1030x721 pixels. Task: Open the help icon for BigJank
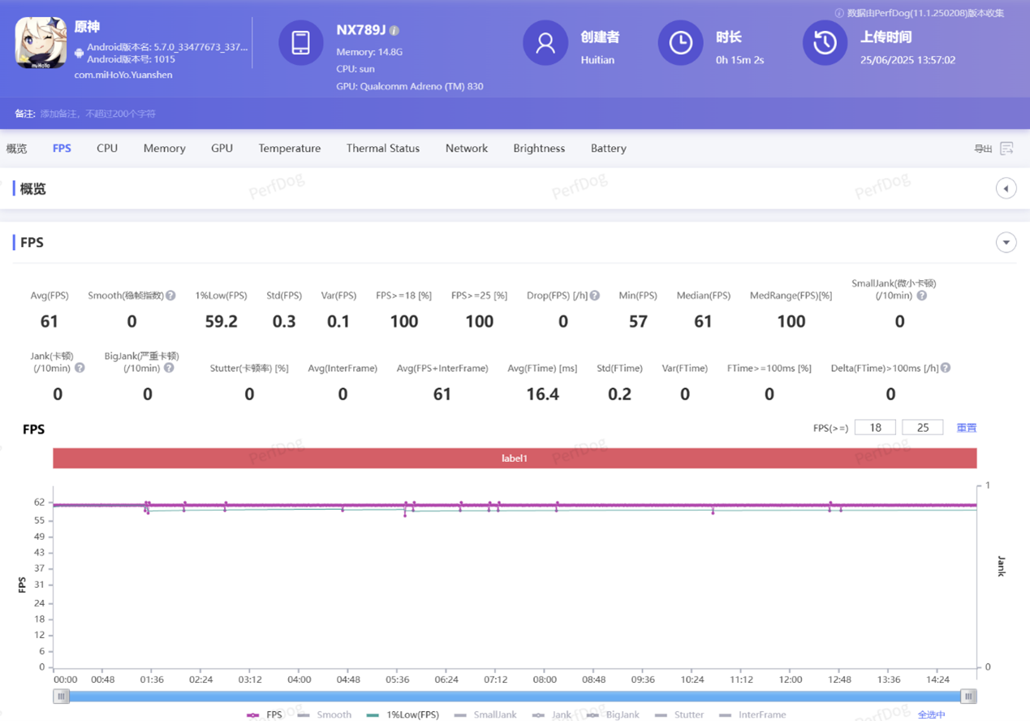point(169,368)
